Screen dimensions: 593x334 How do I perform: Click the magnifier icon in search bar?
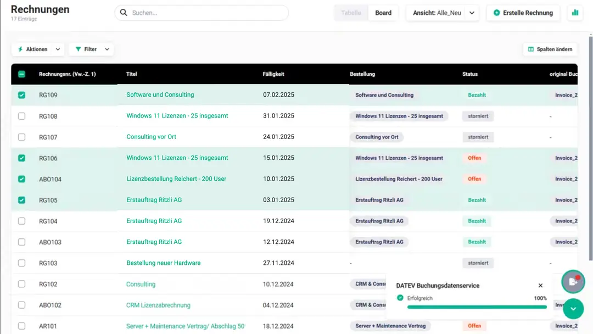click(x=124, y=13)
